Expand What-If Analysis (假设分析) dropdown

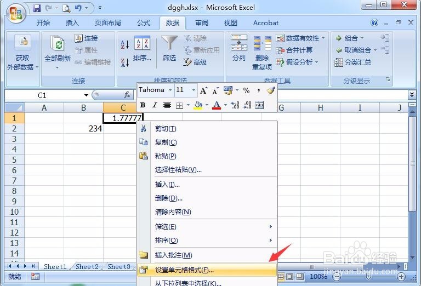pyautogui.click(x=316, y=62)
